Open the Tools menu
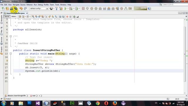 click(57, 5)
